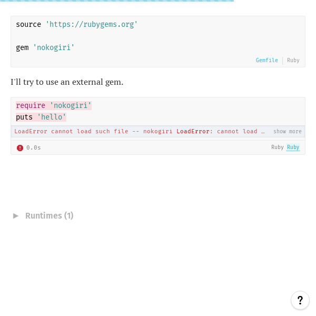
Task: Click the bold LoadError: text in output
Action: (x=195, y=131)
